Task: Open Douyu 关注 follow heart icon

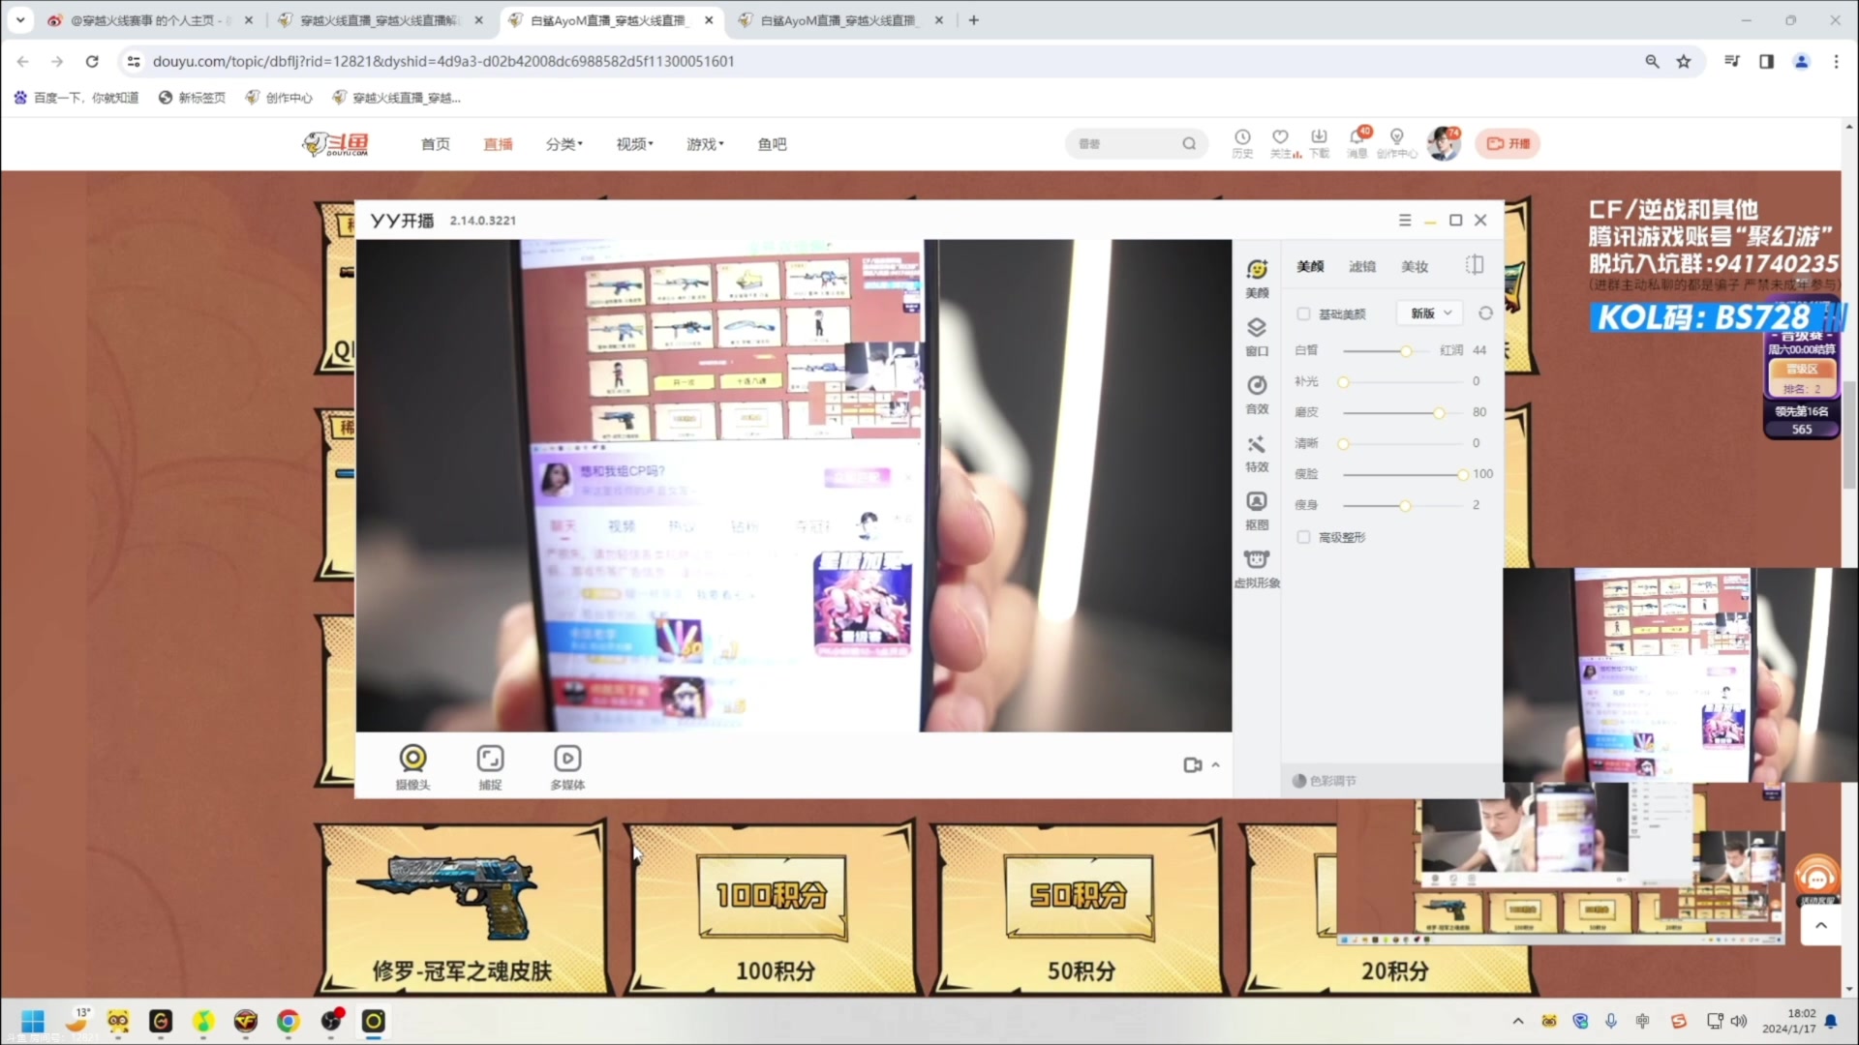Action: 1280,137
